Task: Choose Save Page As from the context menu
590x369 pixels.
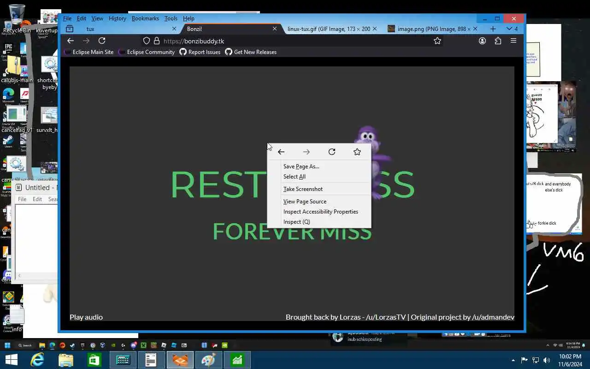Action: click(x=319, y=167)
